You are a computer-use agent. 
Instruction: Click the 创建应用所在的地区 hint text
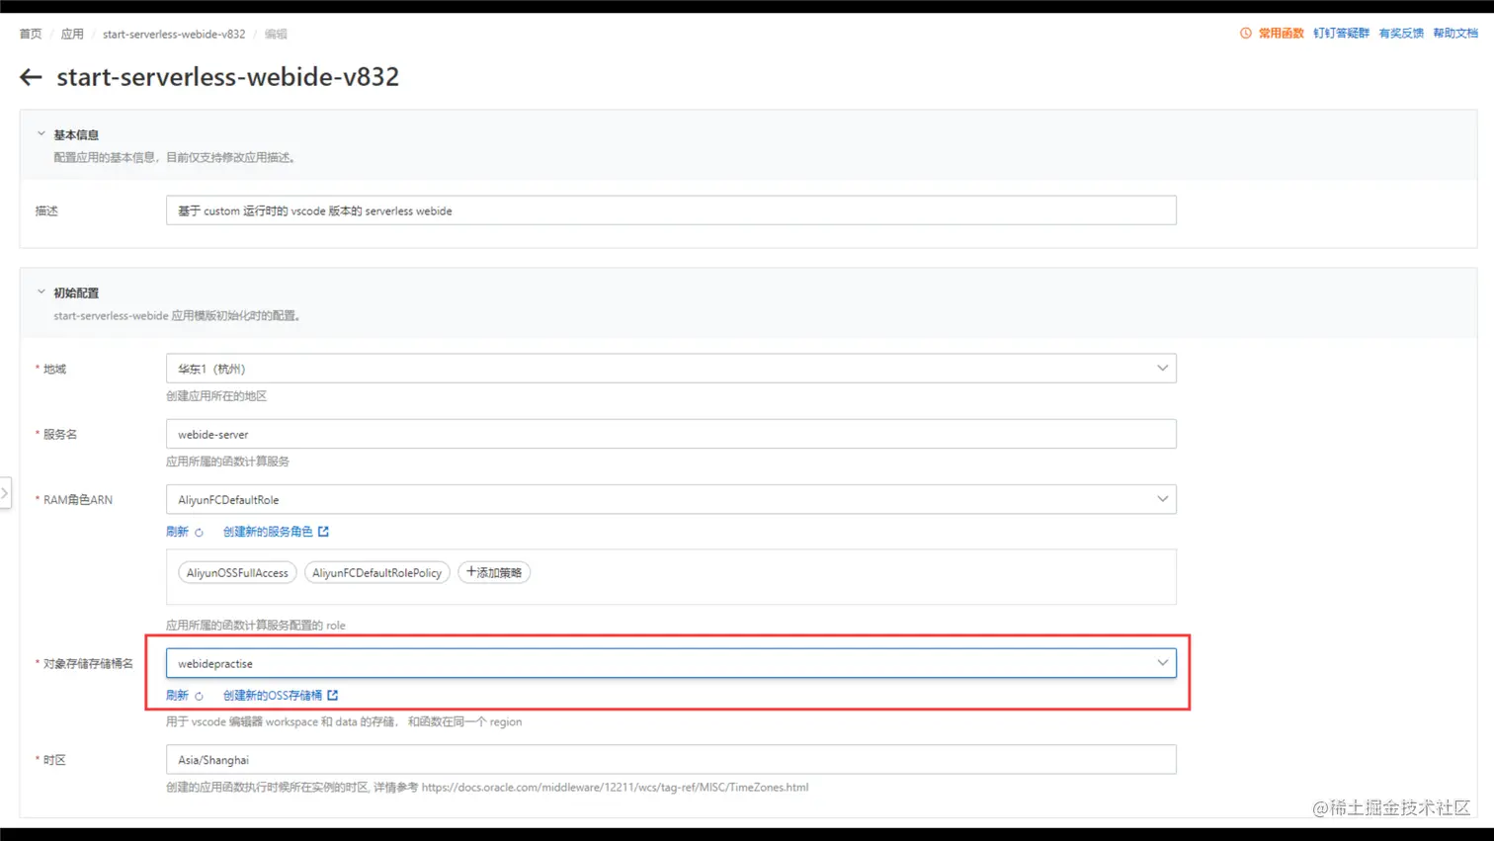coord(216,396)
